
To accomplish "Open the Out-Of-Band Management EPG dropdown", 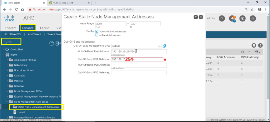I will point(160,46).
